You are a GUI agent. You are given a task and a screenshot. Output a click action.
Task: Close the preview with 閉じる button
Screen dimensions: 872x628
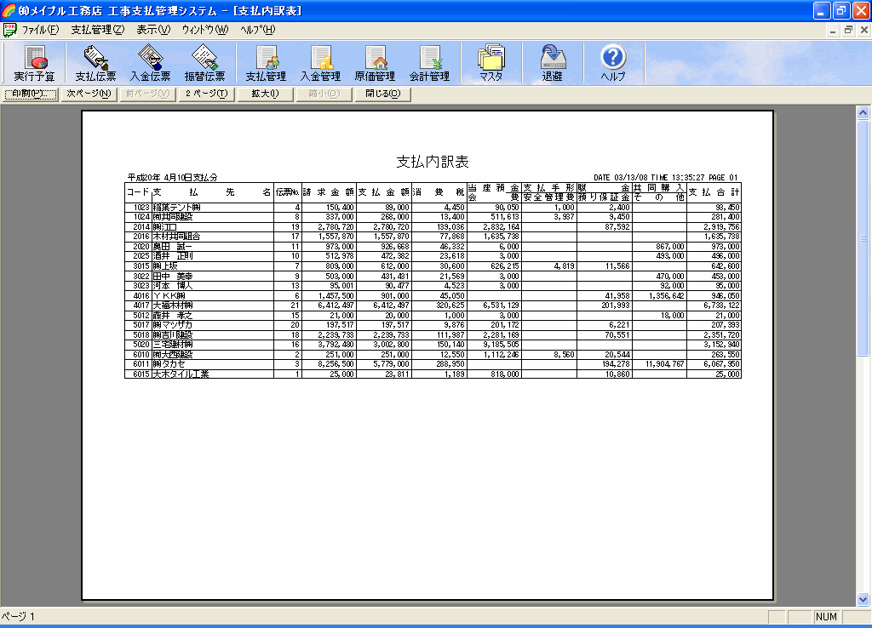[x=382, y=94]
